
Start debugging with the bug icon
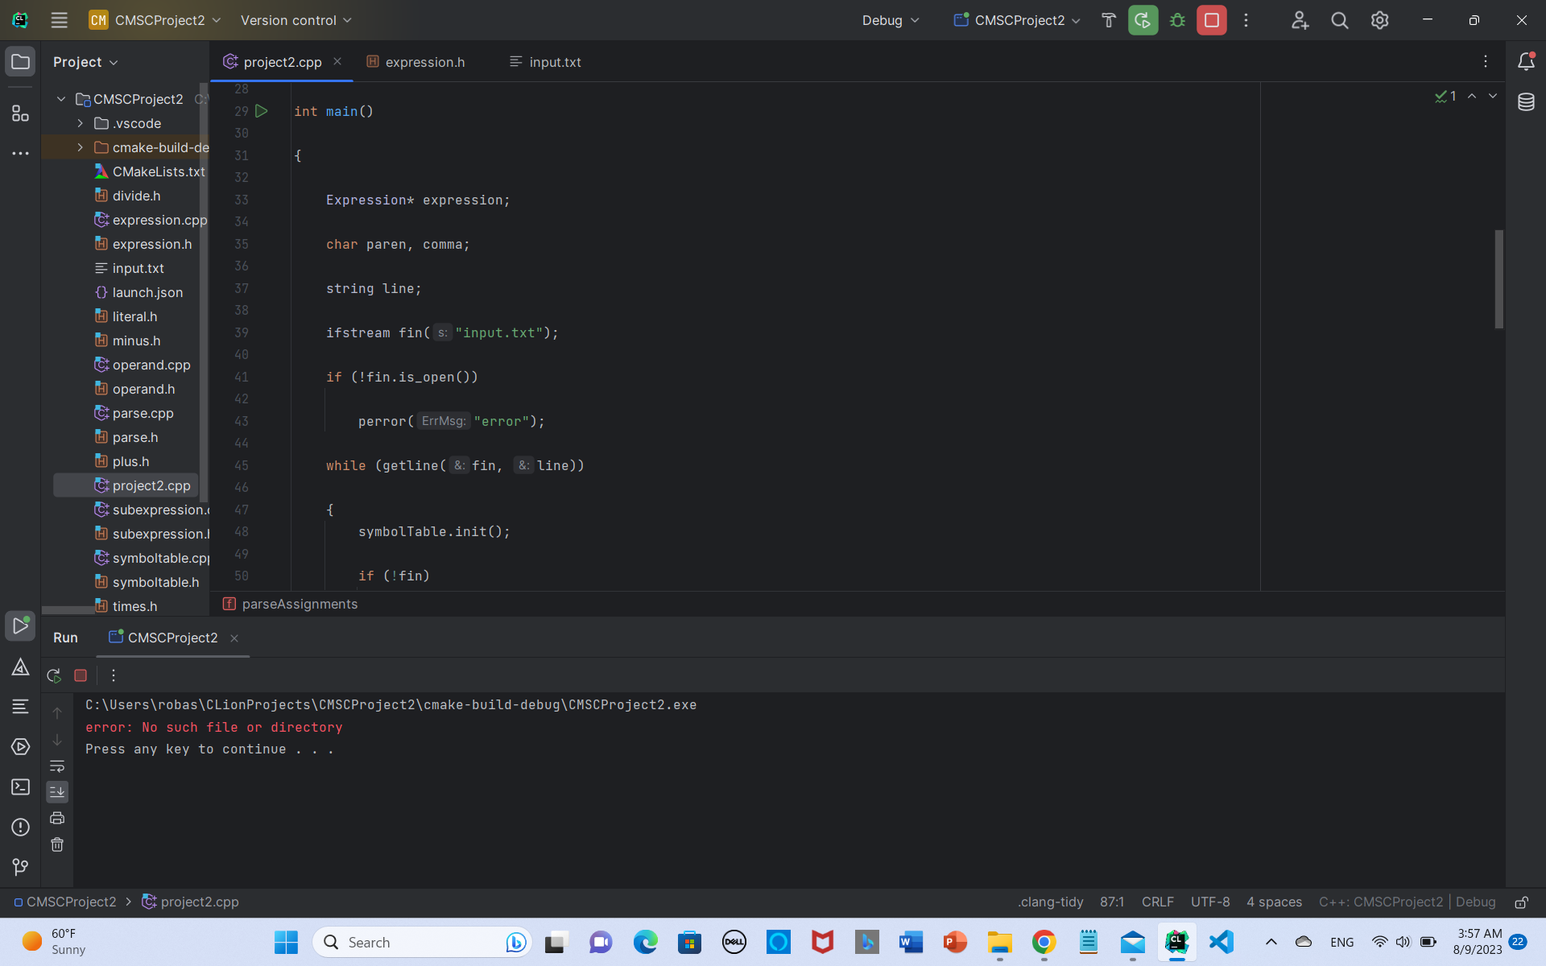tap(1177, 20)
